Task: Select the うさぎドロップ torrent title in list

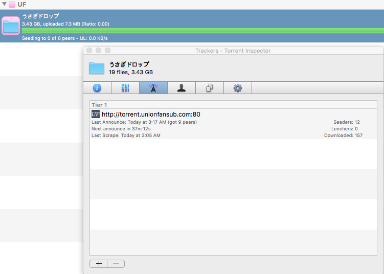Action: click(41, 16)
